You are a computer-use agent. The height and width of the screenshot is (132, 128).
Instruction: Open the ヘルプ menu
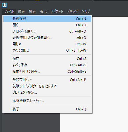coord(86,12)
